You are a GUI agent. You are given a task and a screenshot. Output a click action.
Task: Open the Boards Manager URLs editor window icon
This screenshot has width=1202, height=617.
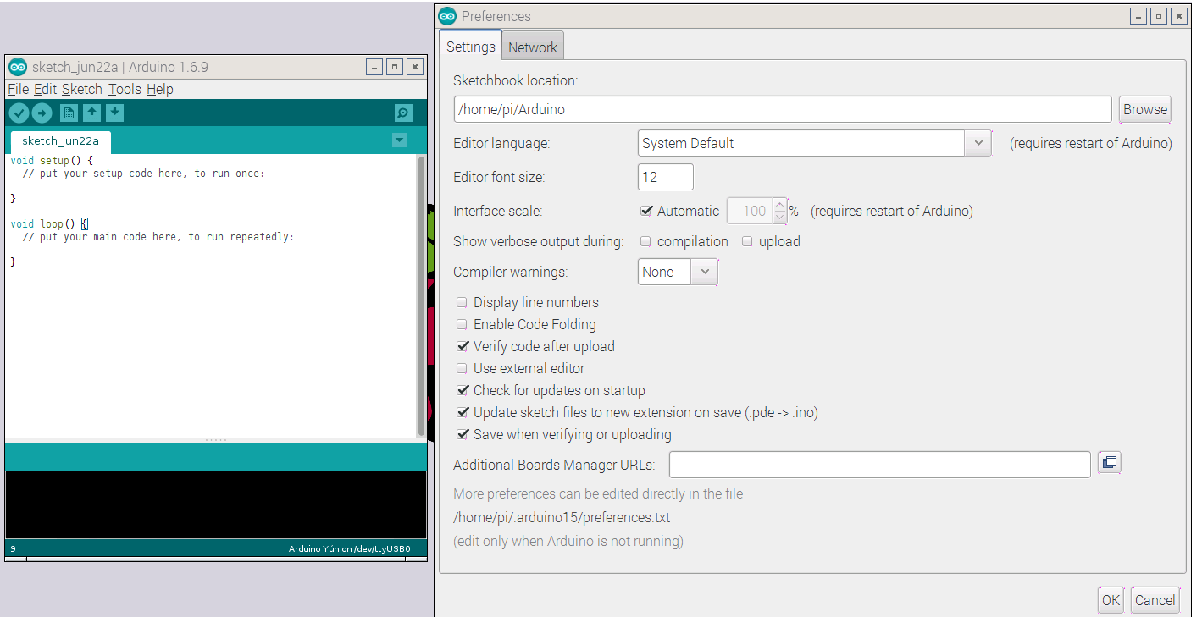[x=1109, y=463]
